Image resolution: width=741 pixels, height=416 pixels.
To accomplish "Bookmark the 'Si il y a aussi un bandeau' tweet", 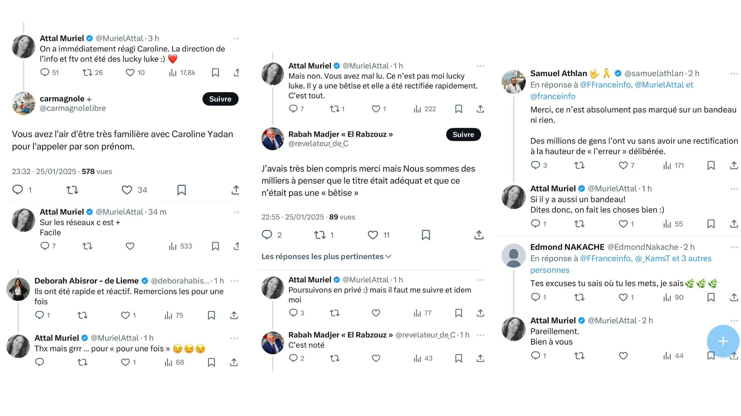I will [711, 224].
